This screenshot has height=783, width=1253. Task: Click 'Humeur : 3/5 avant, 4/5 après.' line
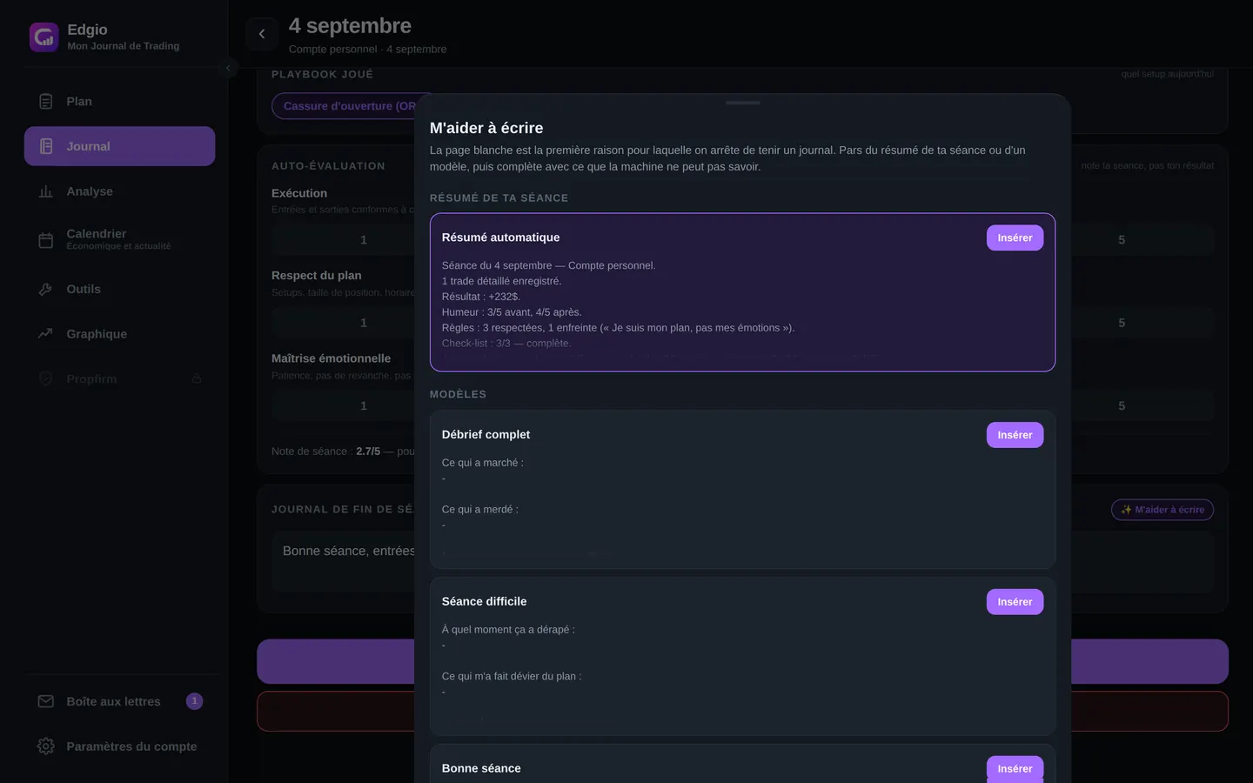[512, 312]
